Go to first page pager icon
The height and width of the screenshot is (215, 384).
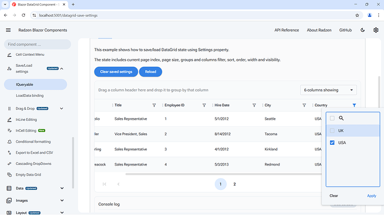pyautogui.click(x=104, y=184)
